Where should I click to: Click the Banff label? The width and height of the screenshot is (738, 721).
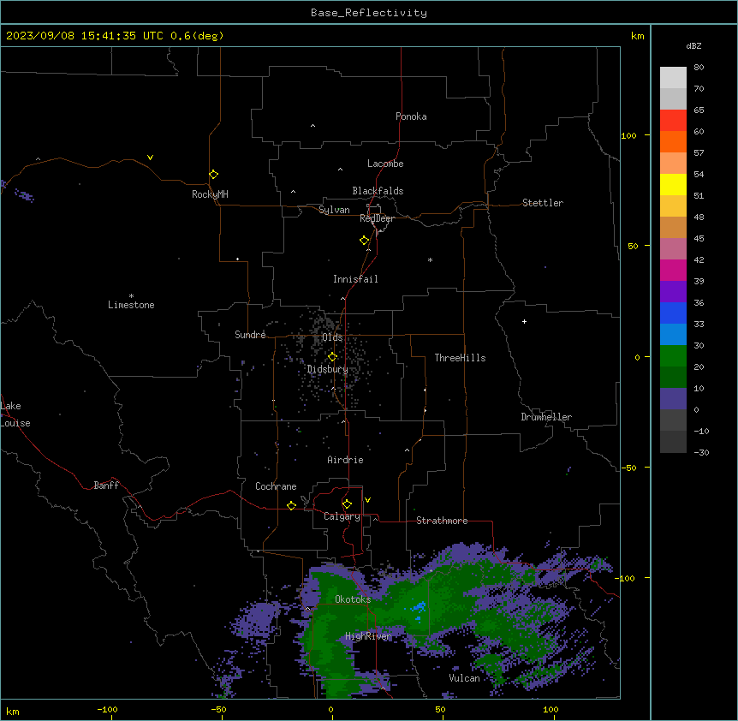tap(106, 486)
